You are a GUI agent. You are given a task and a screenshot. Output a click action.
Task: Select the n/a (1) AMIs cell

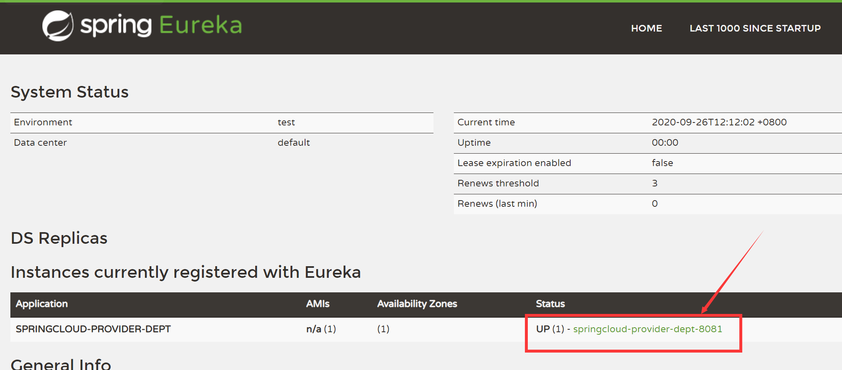point(321,329)
